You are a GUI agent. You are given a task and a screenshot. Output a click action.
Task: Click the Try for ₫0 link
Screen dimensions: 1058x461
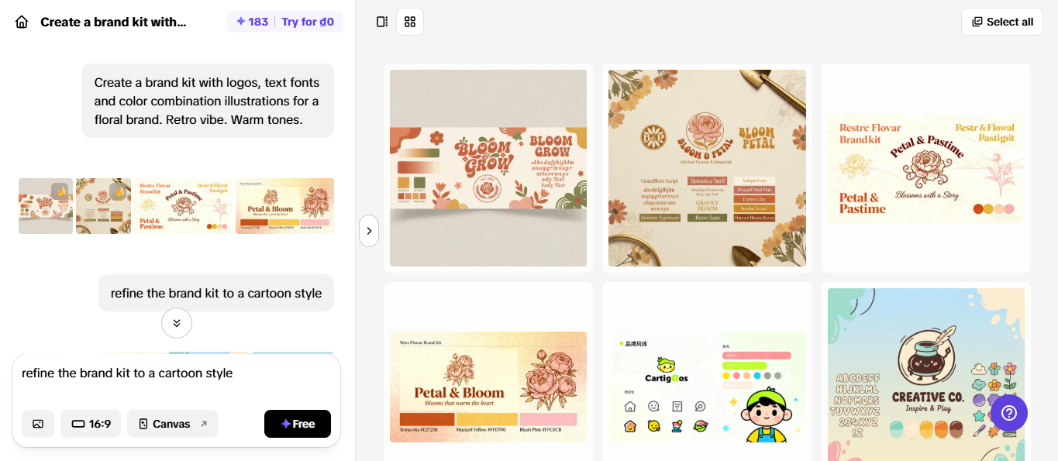[308, 22]
